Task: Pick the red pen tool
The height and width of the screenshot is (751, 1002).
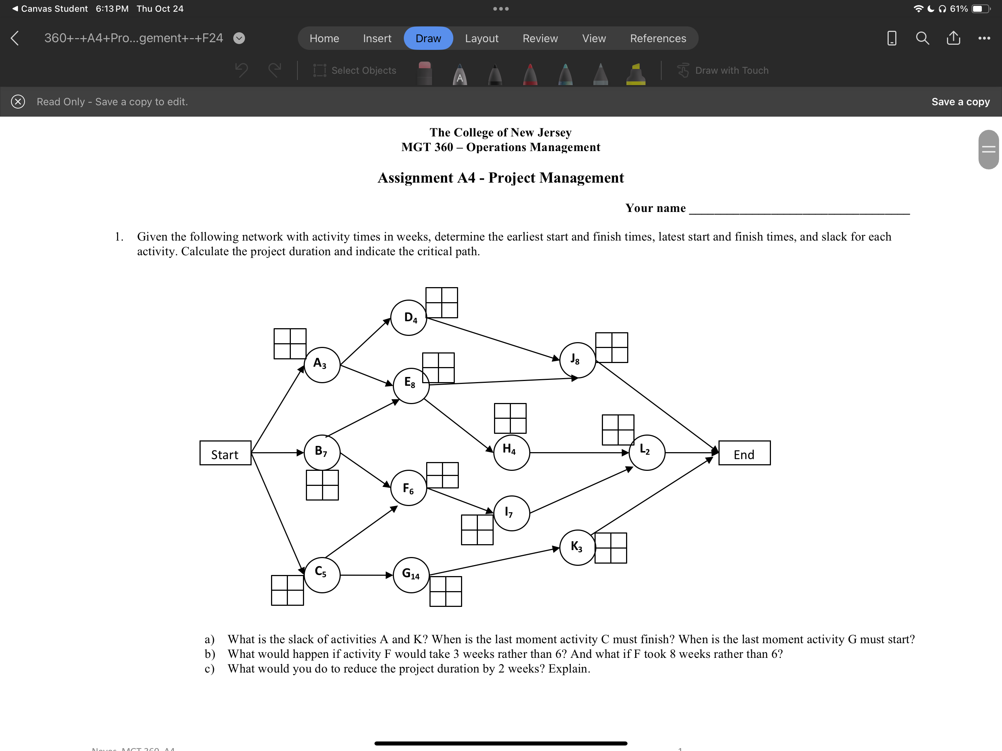Action: click(530, 74)
